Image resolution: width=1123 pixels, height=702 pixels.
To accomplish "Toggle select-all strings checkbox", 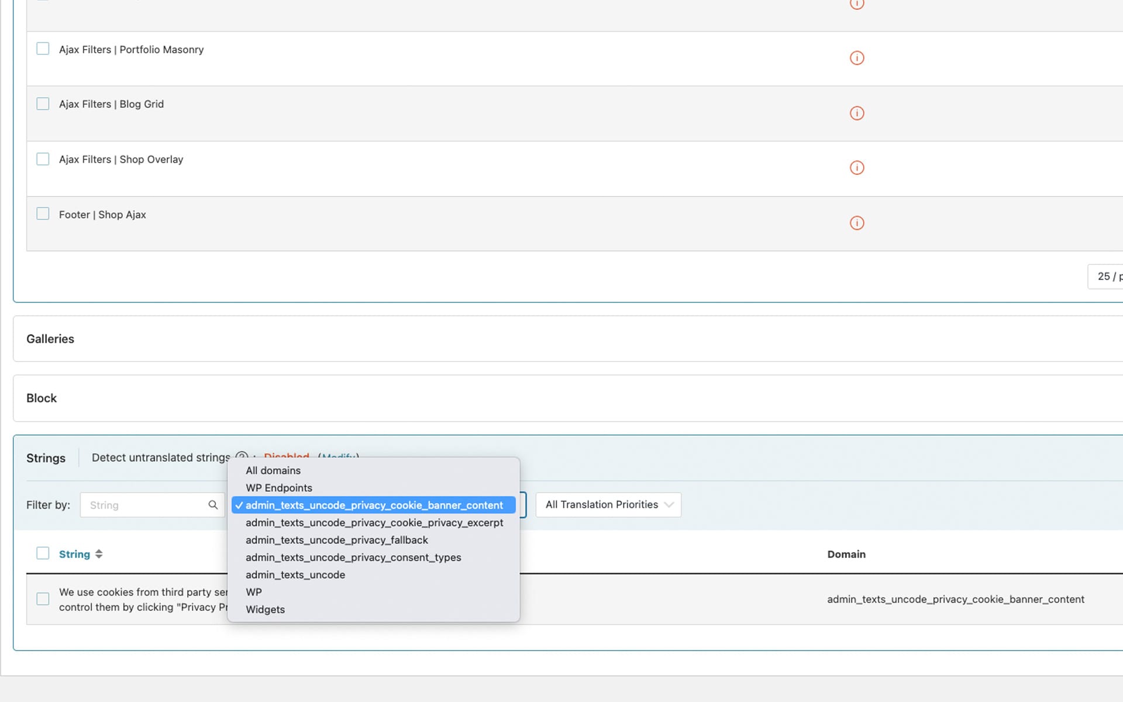I will point(43,553).
